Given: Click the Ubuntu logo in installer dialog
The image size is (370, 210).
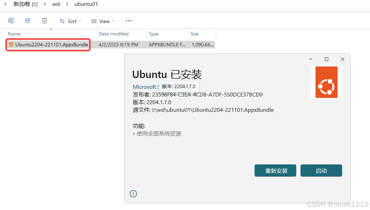Looking at the screenshot, I should 327,82.
